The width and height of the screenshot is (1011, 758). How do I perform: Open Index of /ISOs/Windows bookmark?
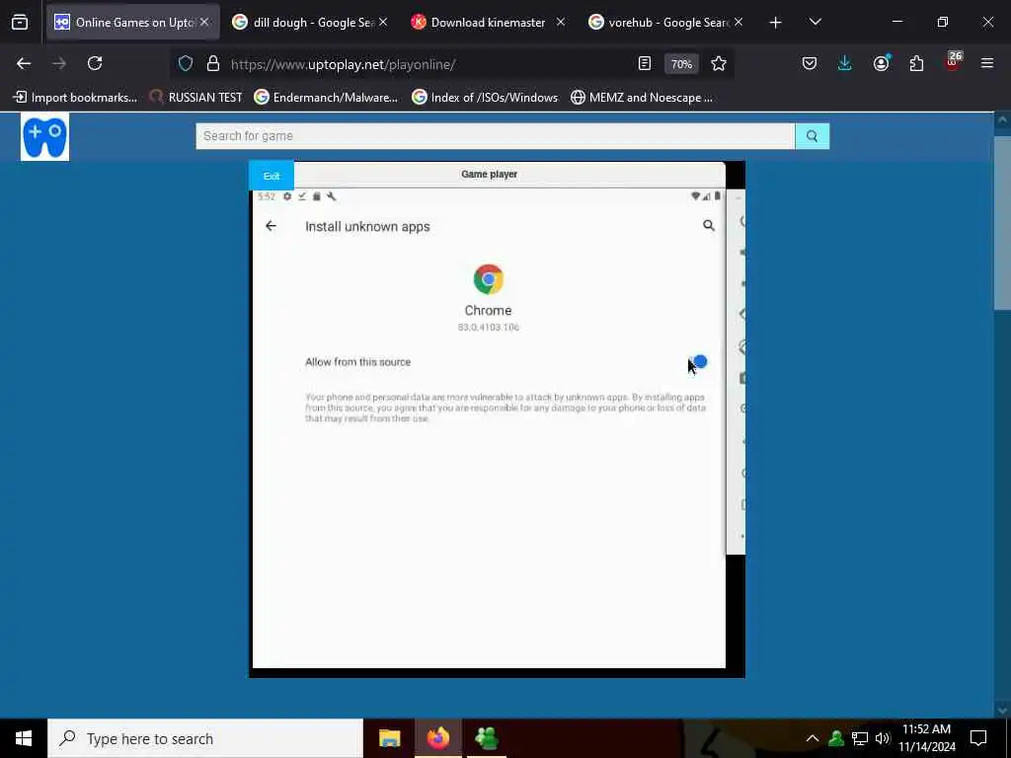coord(485,98)
